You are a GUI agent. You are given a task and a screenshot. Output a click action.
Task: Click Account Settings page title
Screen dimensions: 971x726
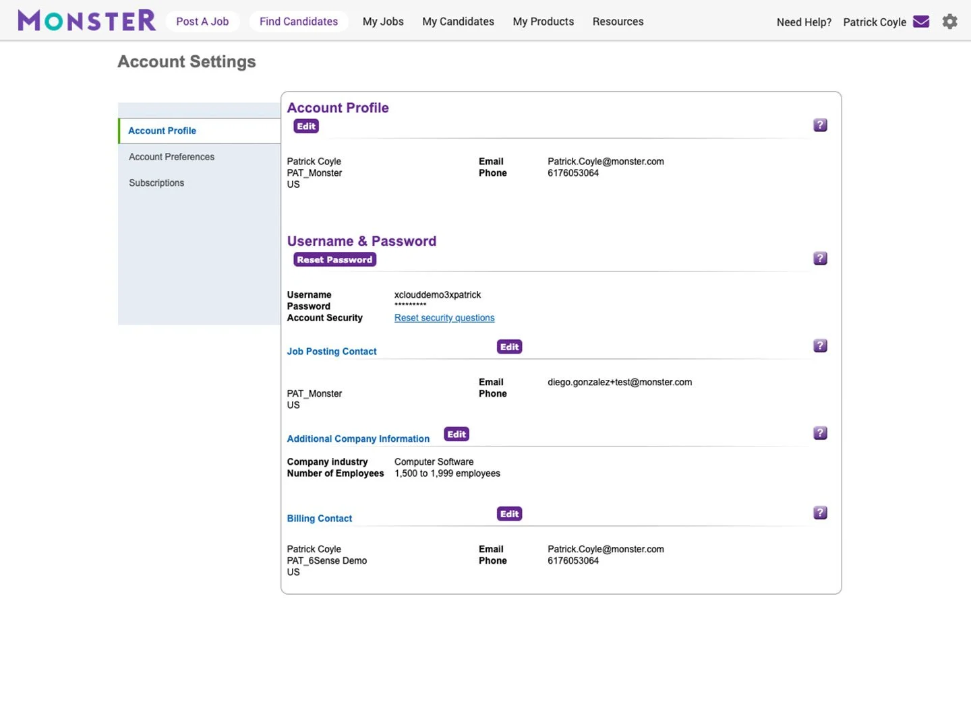point(187,62)
